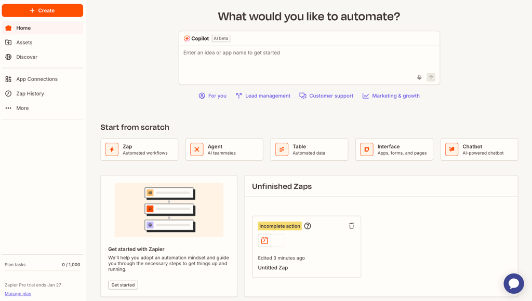Click the Manage plan link
The height and width of the screenshot is (301, 532).
click(x=18, y=294)
